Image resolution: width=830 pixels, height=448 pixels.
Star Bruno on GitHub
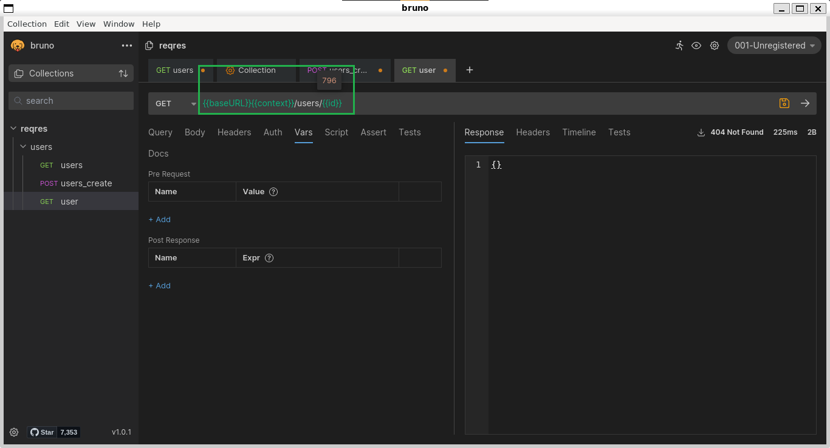43,432
